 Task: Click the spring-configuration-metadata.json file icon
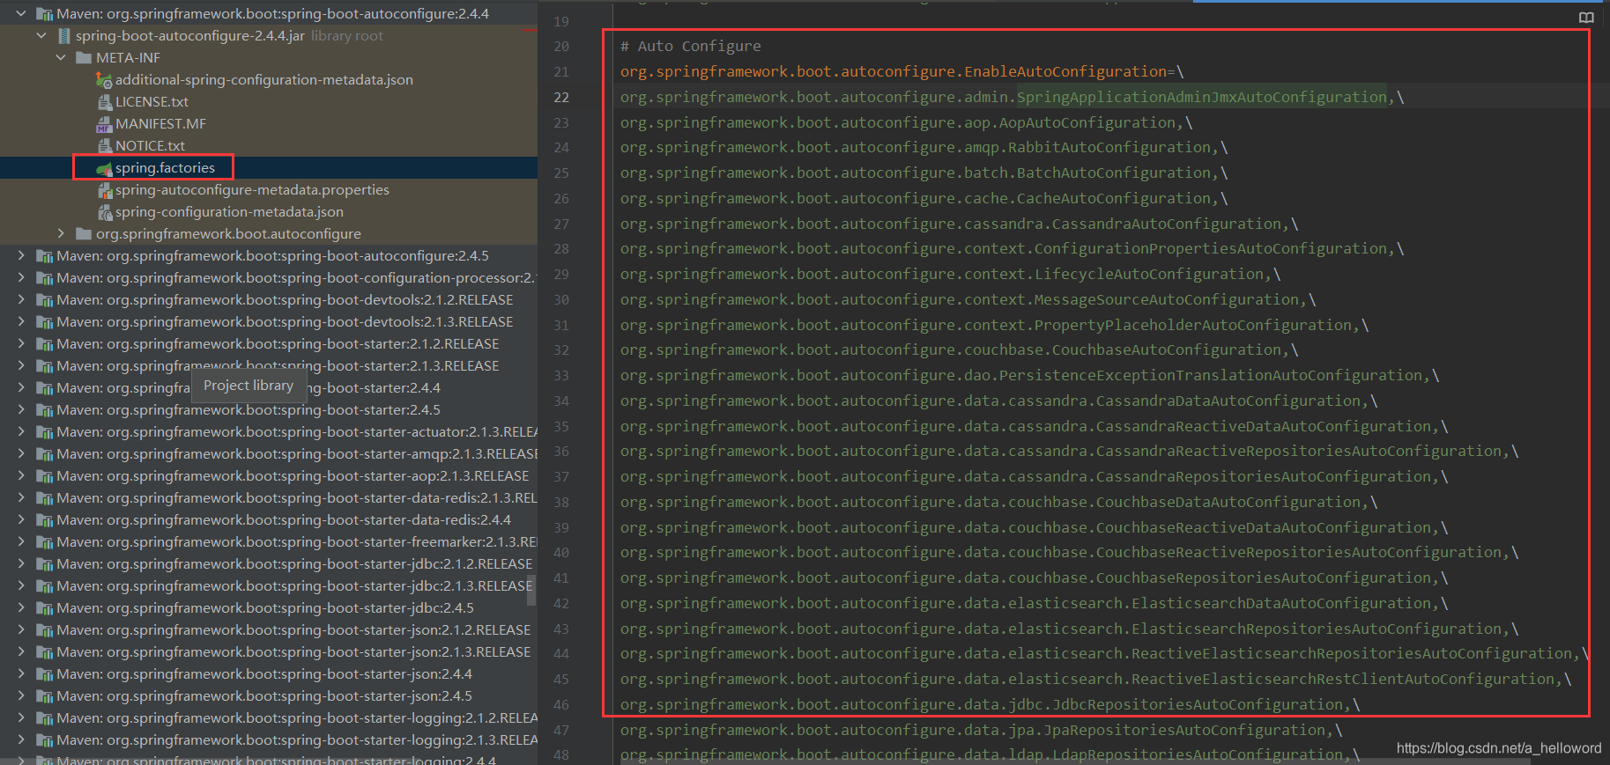coord(105,212)
